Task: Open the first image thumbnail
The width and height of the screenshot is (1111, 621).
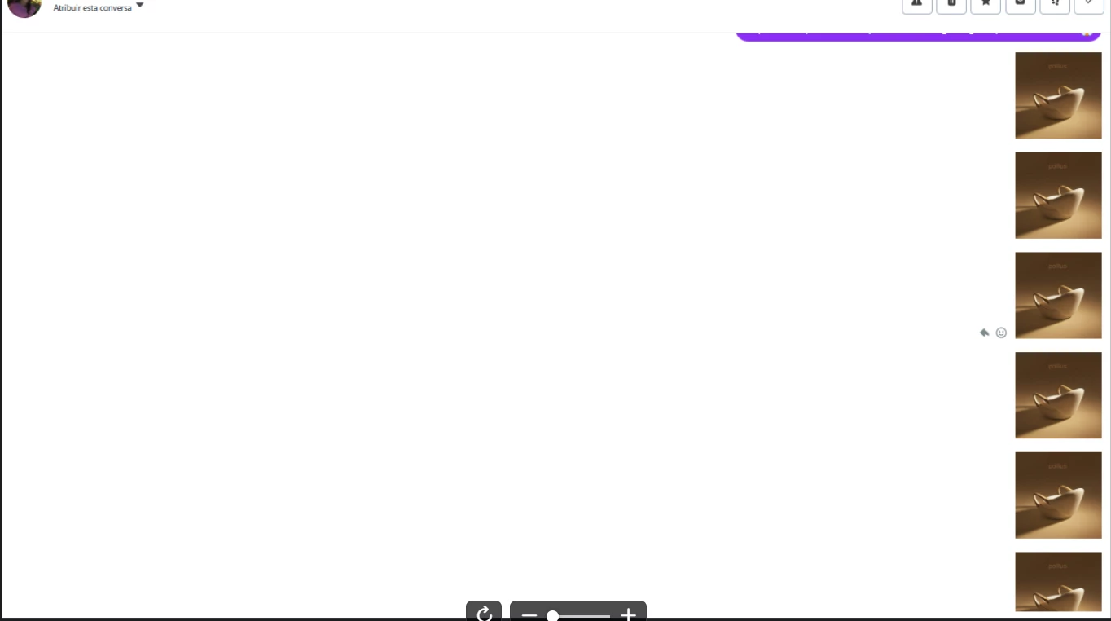Action: pyautogui.click(x=1058, y=95)
